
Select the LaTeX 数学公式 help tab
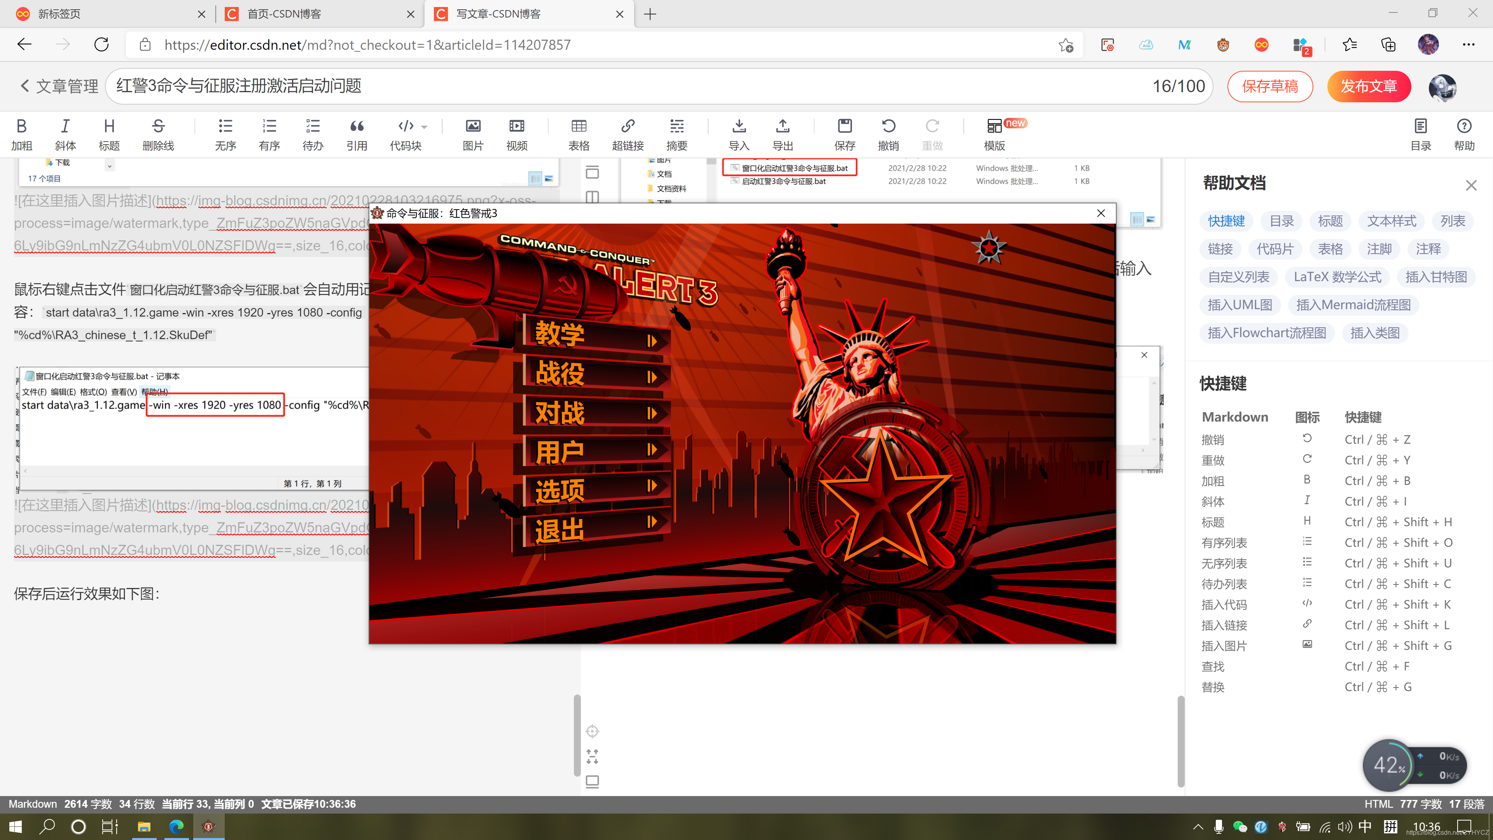pos(1337,276)
